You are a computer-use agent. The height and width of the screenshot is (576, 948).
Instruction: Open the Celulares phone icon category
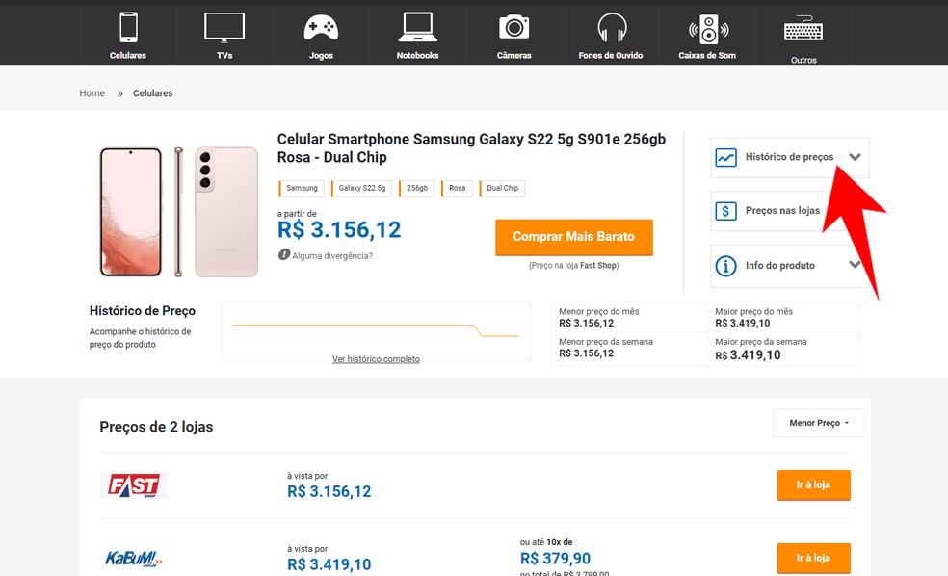128,27
